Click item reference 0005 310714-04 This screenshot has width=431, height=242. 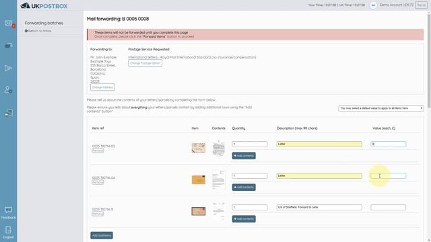point(103,177)
